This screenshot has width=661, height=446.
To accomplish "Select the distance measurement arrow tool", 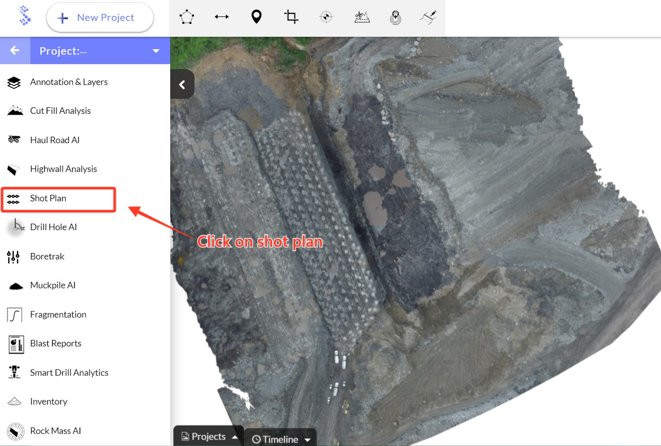I will click(221, 17).
